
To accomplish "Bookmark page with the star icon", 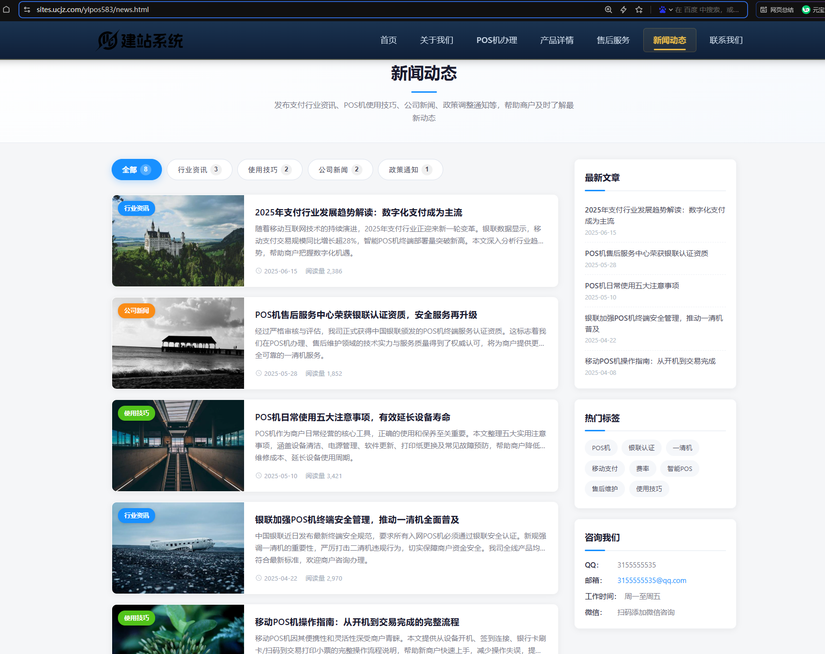I will (639, 9).
